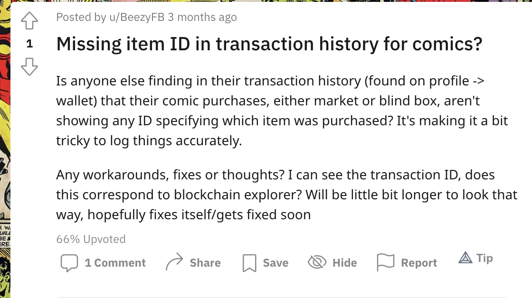Click the '3 months ago' timestamp
532x298 pixels.
coord(202,17)
